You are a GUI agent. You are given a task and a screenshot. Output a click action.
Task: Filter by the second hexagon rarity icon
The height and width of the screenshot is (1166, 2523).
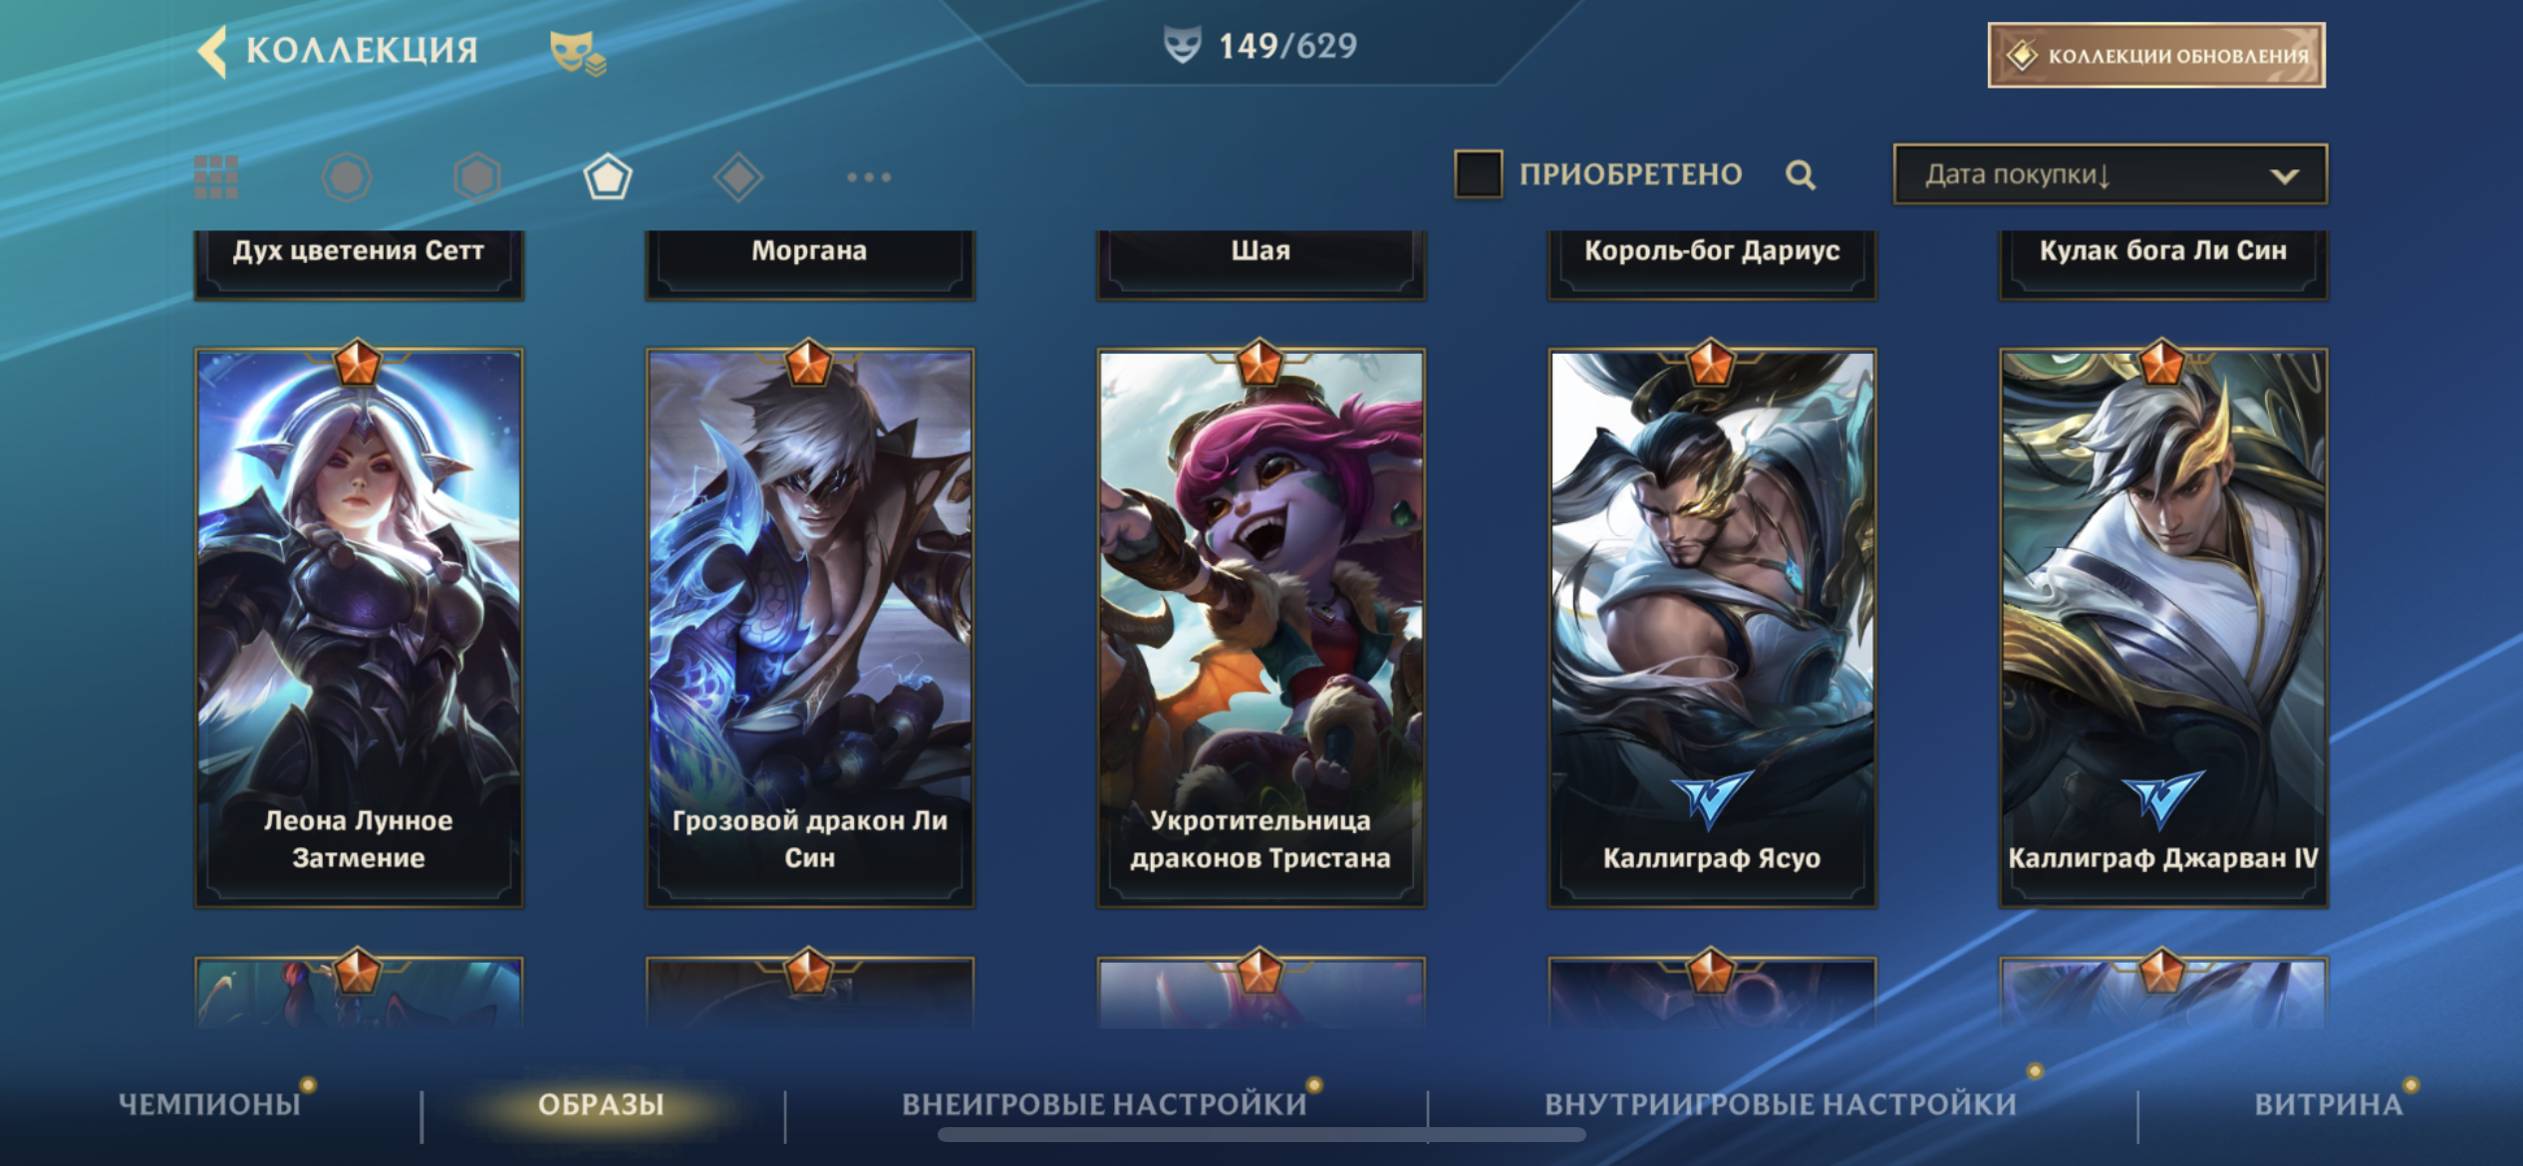477,177
